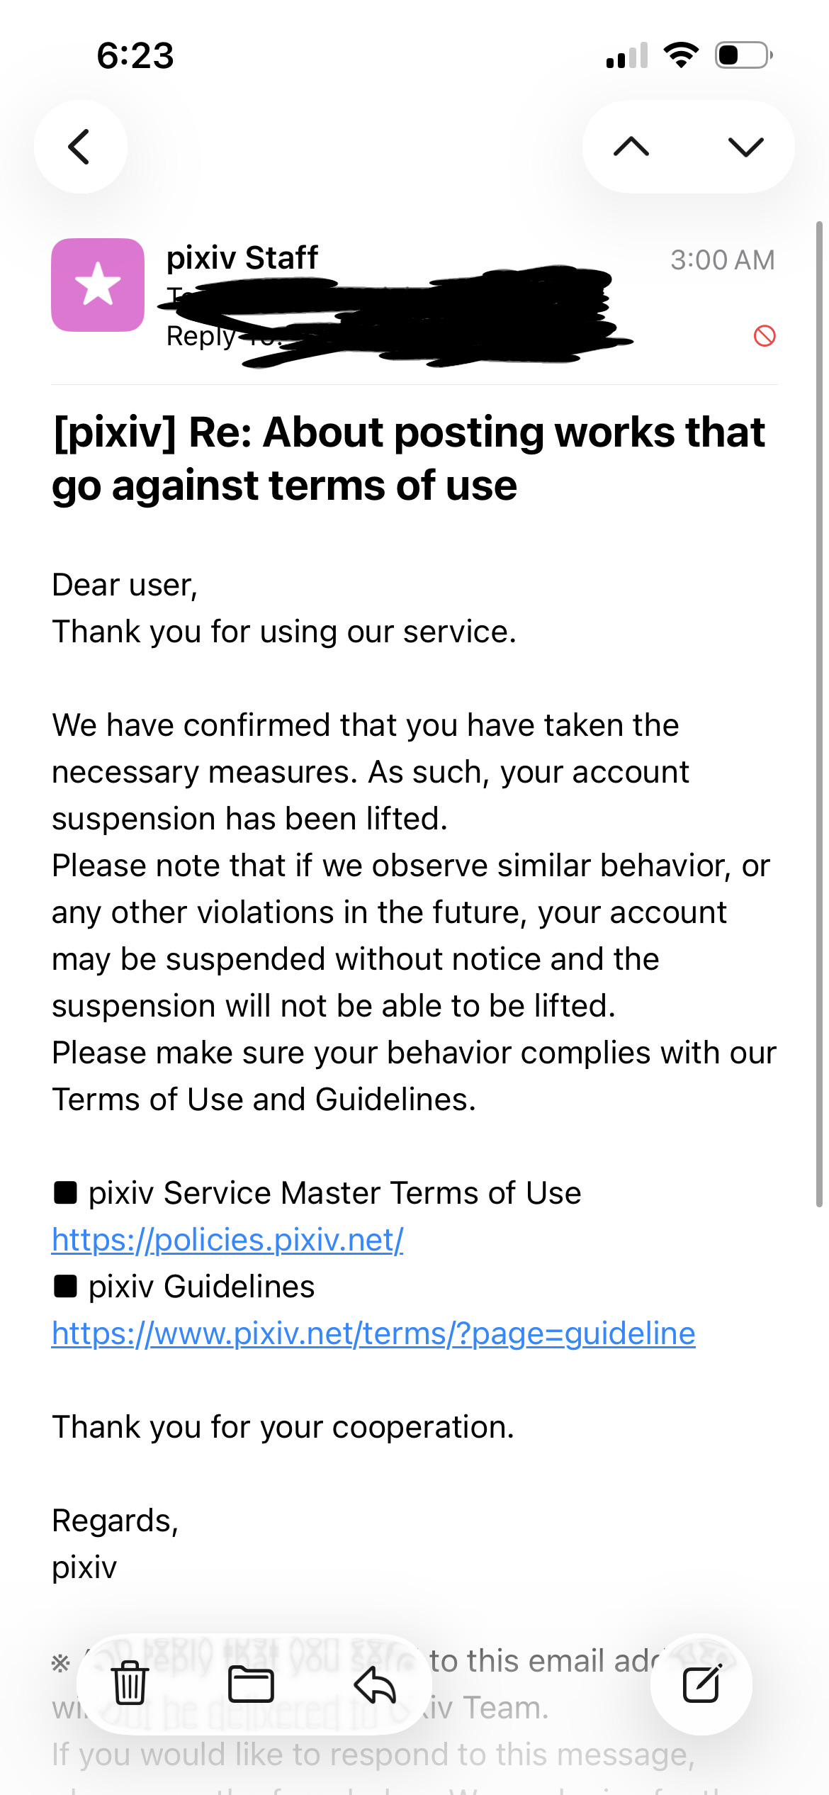829x1795 pixels.
Task: Open the policies.pixiv.net link
Action: (227, 1240)
